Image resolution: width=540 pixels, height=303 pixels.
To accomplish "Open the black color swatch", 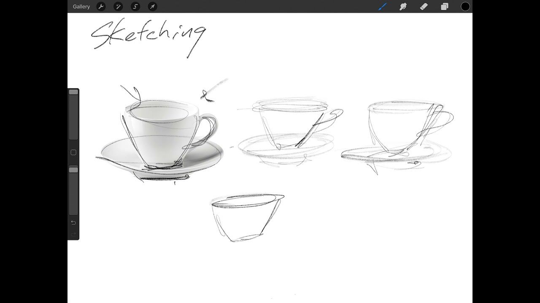I will point(465,6).
